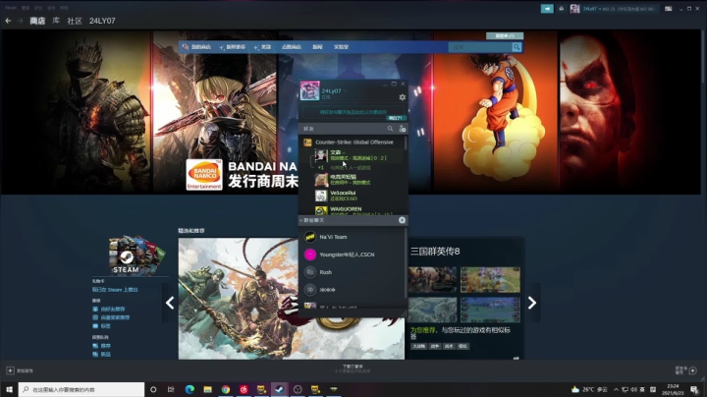Viewport: 707px width, 397px height.
Task: Click the first tag button under 三国群英传8
Action: (418, 347)
